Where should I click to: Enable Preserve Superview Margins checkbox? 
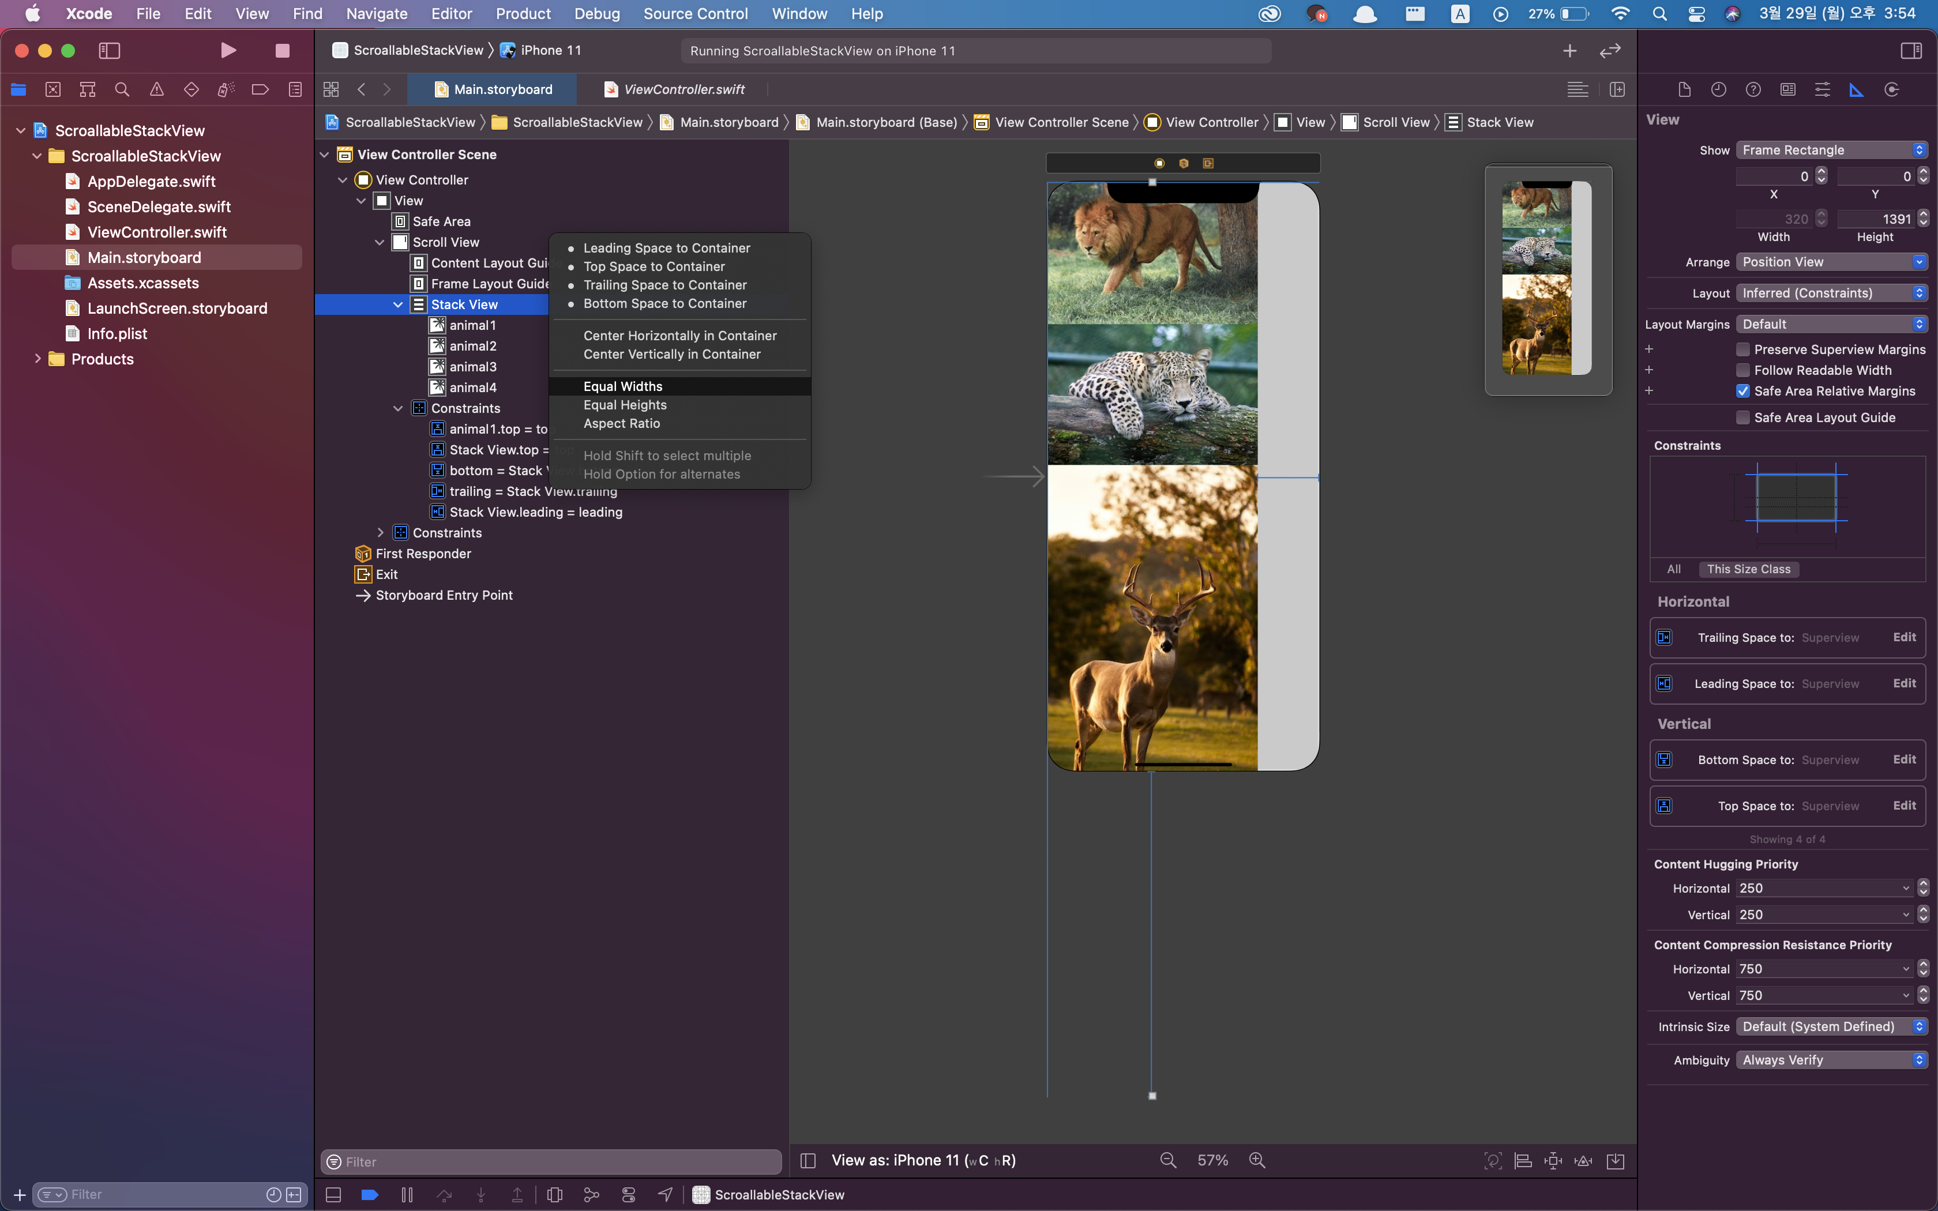(1742, 349)
